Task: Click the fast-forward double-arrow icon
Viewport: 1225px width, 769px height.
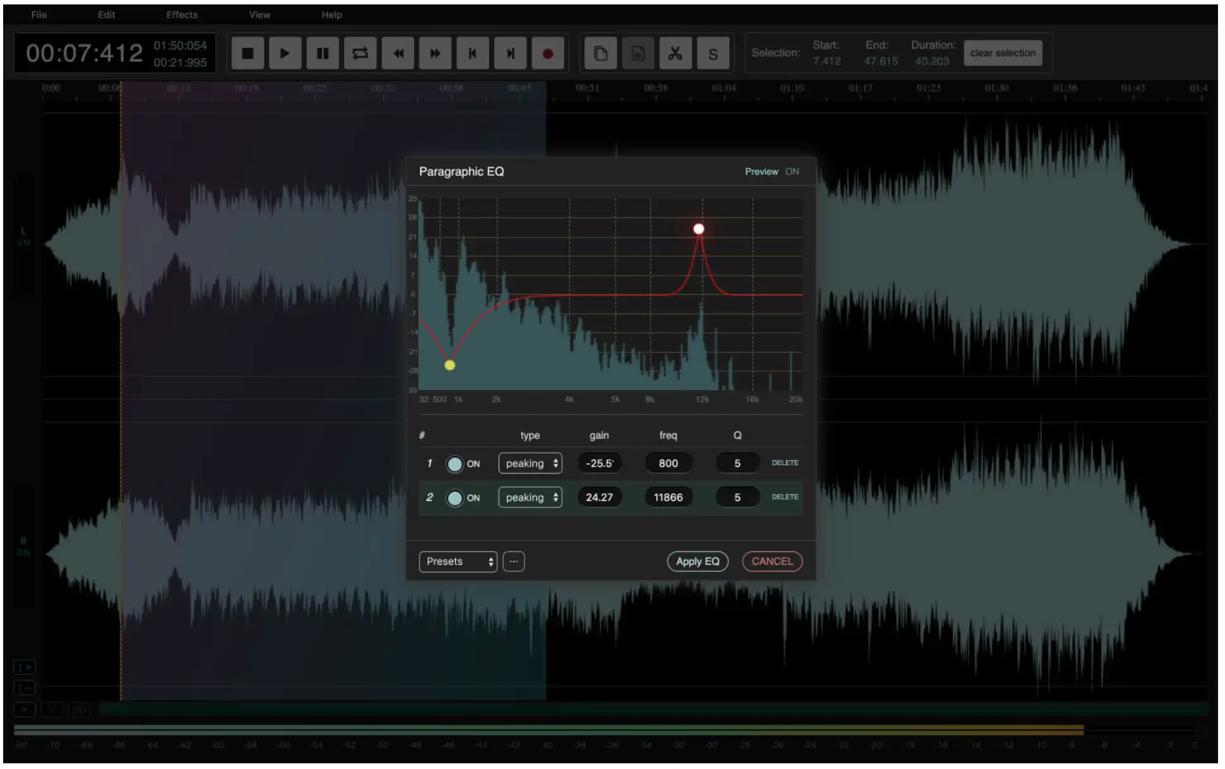Action: (x=435, y=53)
